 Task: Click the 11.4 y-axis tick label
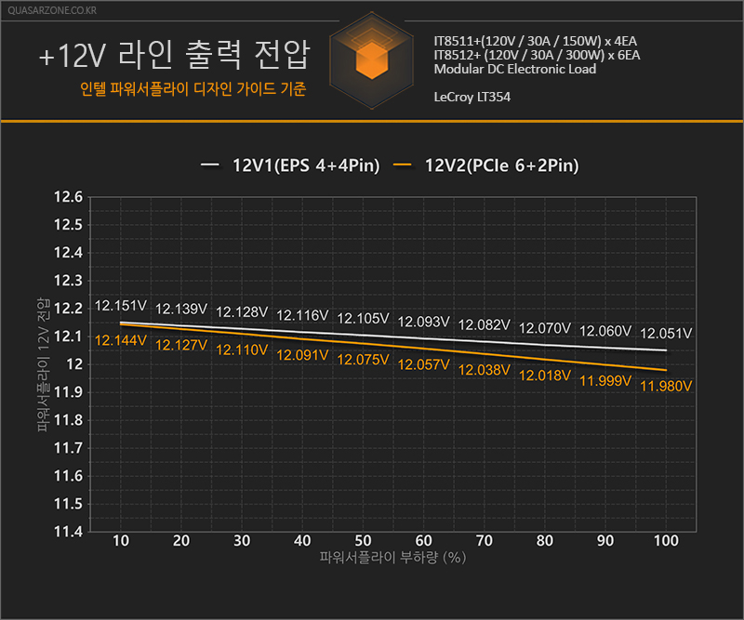(x=68, y=532)
